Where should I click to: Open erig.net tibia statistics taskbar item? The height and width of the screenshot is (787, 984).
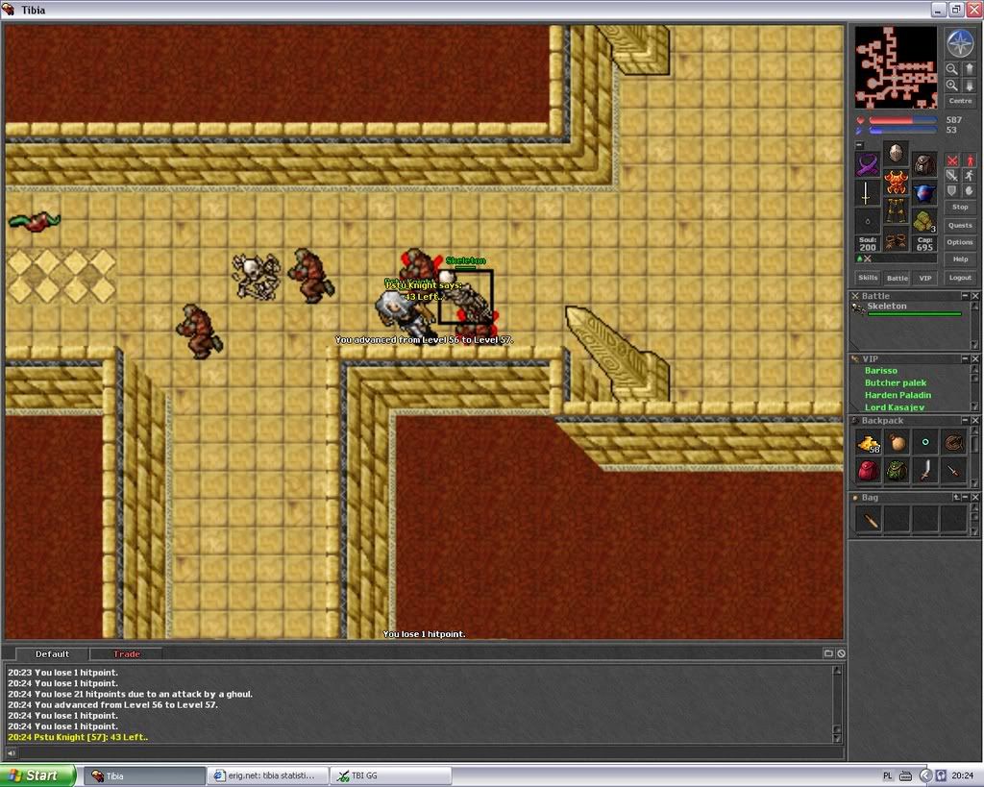[x=269, y=775]
